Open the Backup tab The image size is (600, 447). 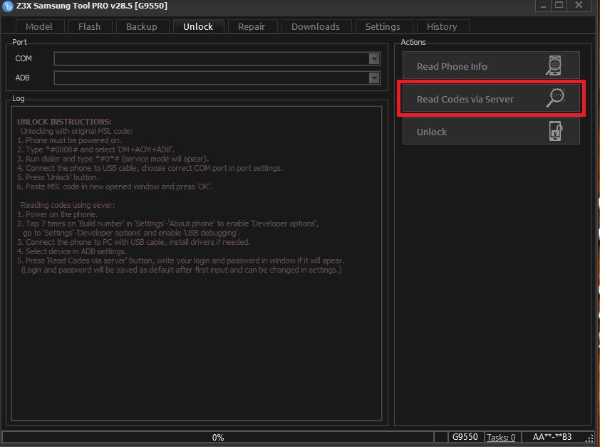pyautogui.click(x=142, y=27)
